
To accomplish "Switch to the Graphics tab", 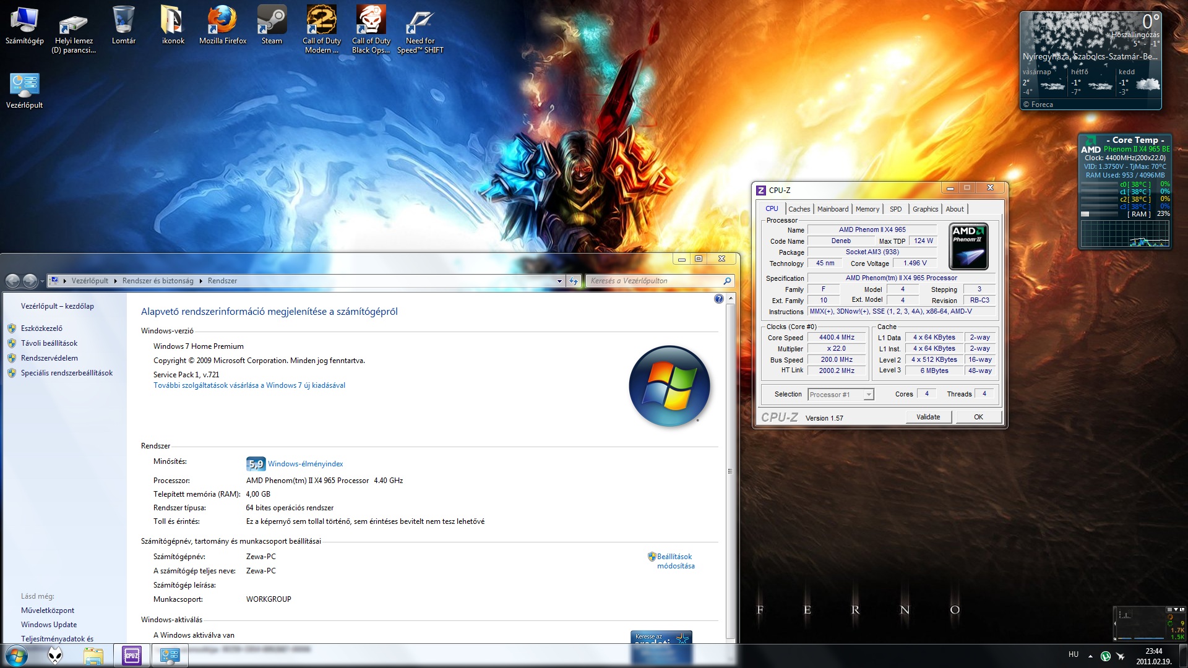I will click(925, 209).
